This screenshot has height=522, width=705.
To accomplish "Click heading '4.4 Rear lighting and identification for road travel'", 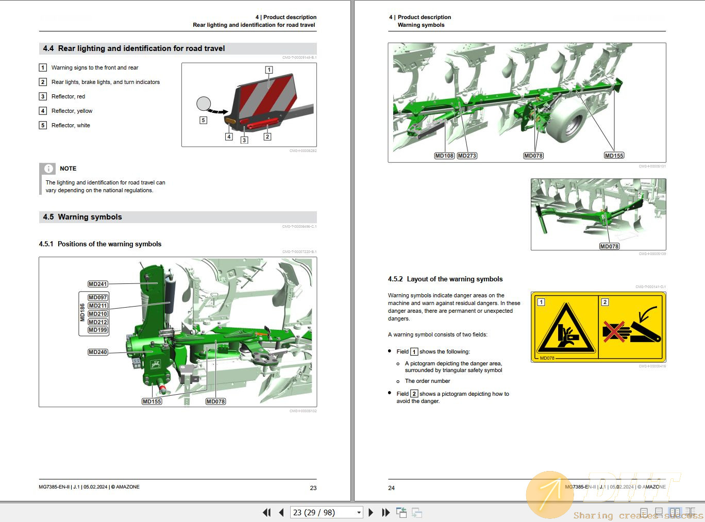I will (x=134, y=48).
